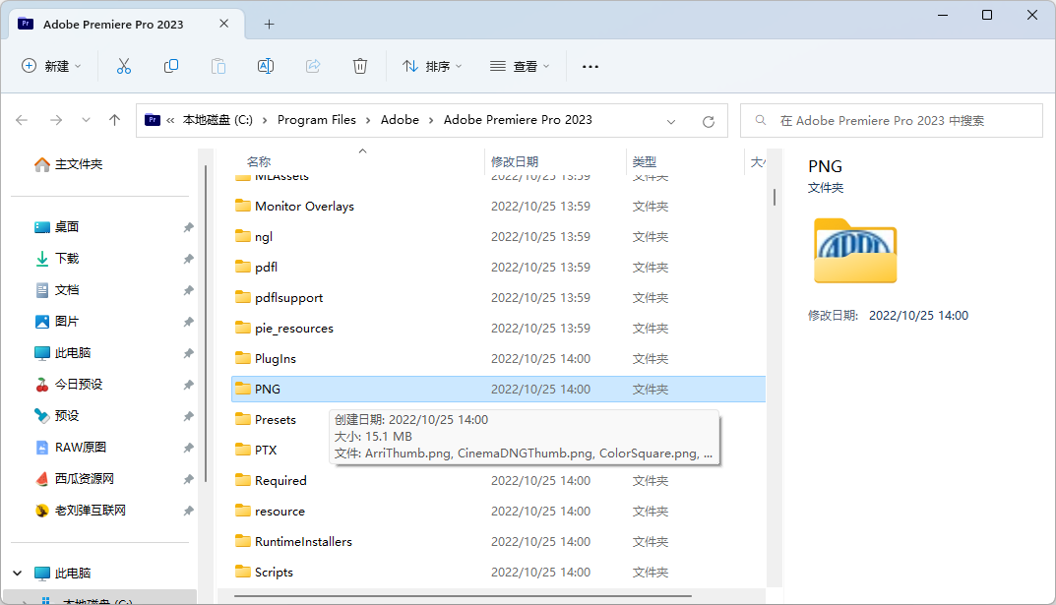Expand the chevron after Adobe breadcrumb
1056x605 pixels.
pyautogui.click(x=431, y=120)
